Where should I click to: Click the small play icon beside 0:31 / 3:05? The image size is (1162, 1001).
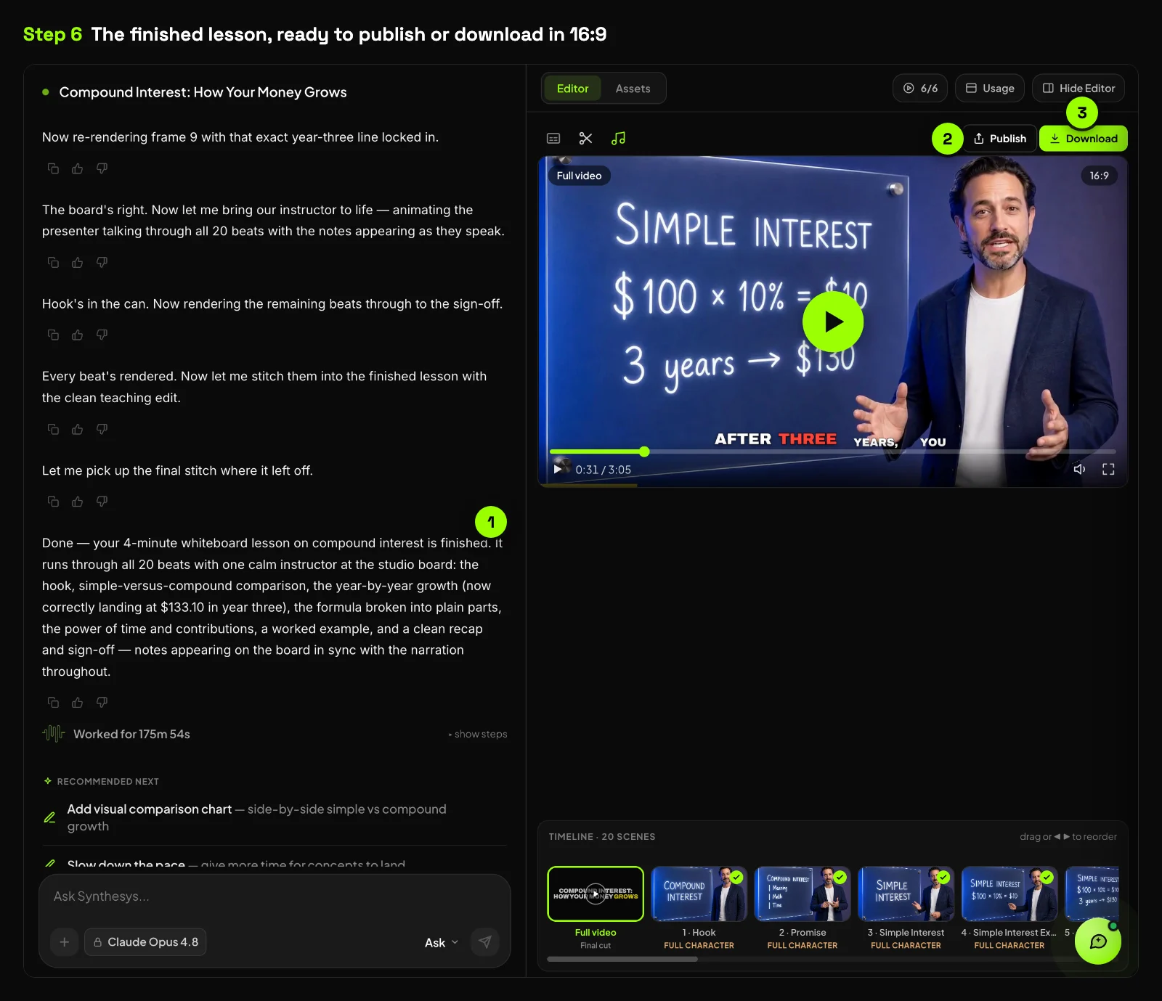click(558, 469)
